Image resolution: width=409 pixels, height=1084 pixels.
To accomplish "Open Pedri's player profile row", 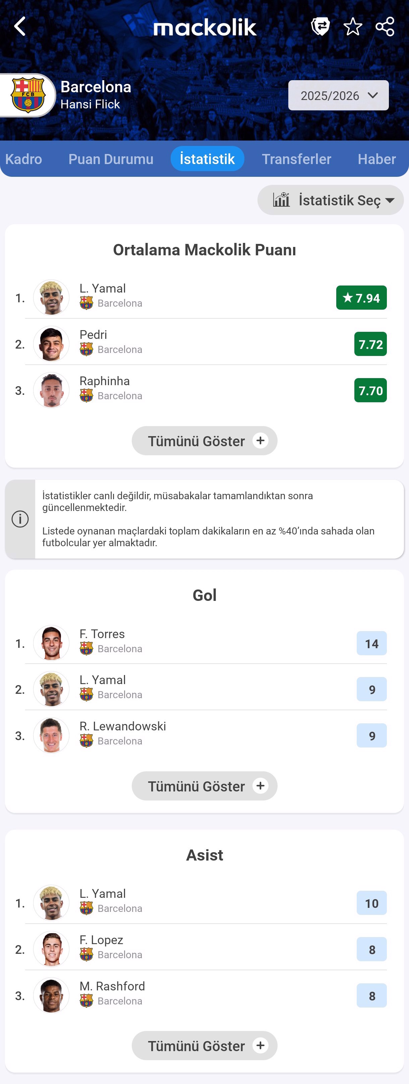I will click(202, 344).
